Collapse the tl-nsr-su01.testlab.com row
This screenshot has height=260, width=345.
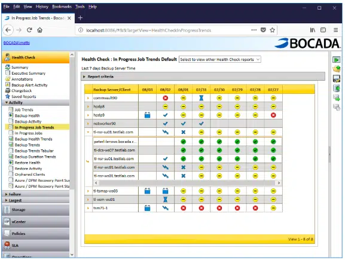pos(88,132)
